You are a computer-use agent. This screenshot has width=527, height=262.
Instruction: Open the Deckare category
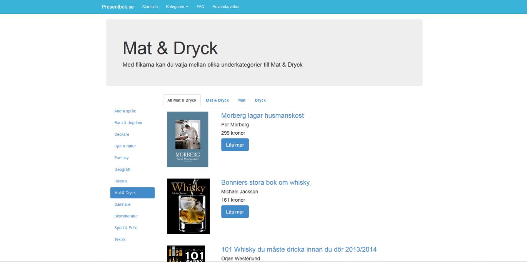click(x=122, y=135)
